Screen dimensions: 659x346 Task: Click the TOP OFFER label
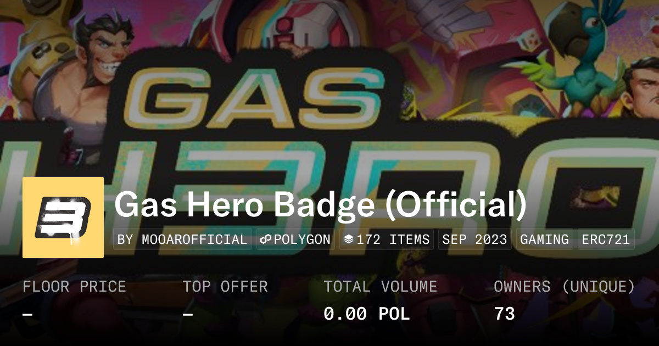pos(225,287)
